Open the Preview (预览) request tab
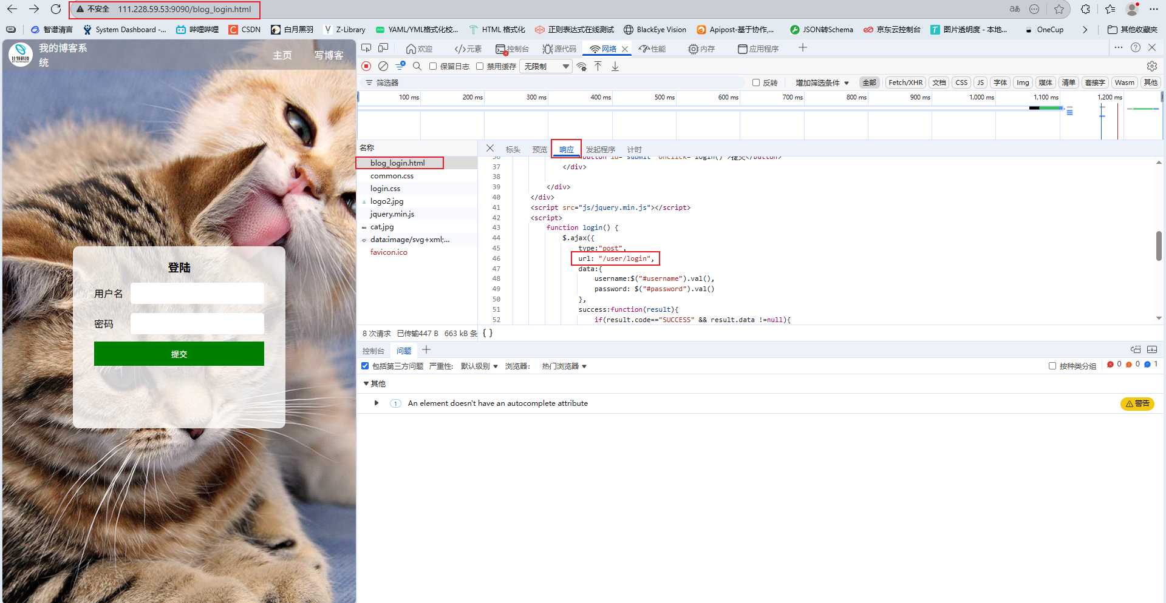Viewport: 1166px width, 603px height. pos(540,149)
